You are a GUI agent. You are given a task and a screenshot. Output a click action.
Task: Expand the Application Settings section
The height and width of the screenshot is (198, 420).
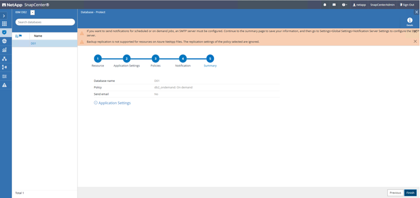click(x=112, y=103)
